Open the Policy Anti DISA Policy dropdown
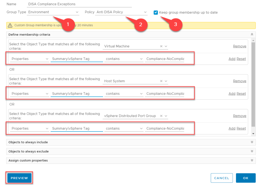Image resolution: width=262 pixels, height=185 pixels. pos(121,12)
